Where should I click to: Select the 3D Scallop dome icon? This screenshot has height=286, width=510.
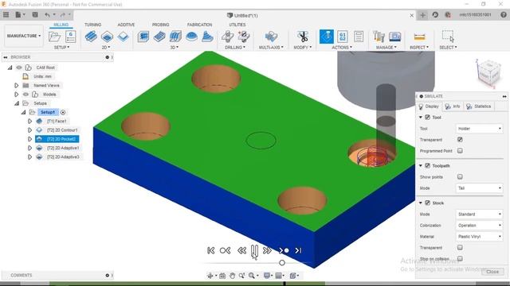[191, 37]
